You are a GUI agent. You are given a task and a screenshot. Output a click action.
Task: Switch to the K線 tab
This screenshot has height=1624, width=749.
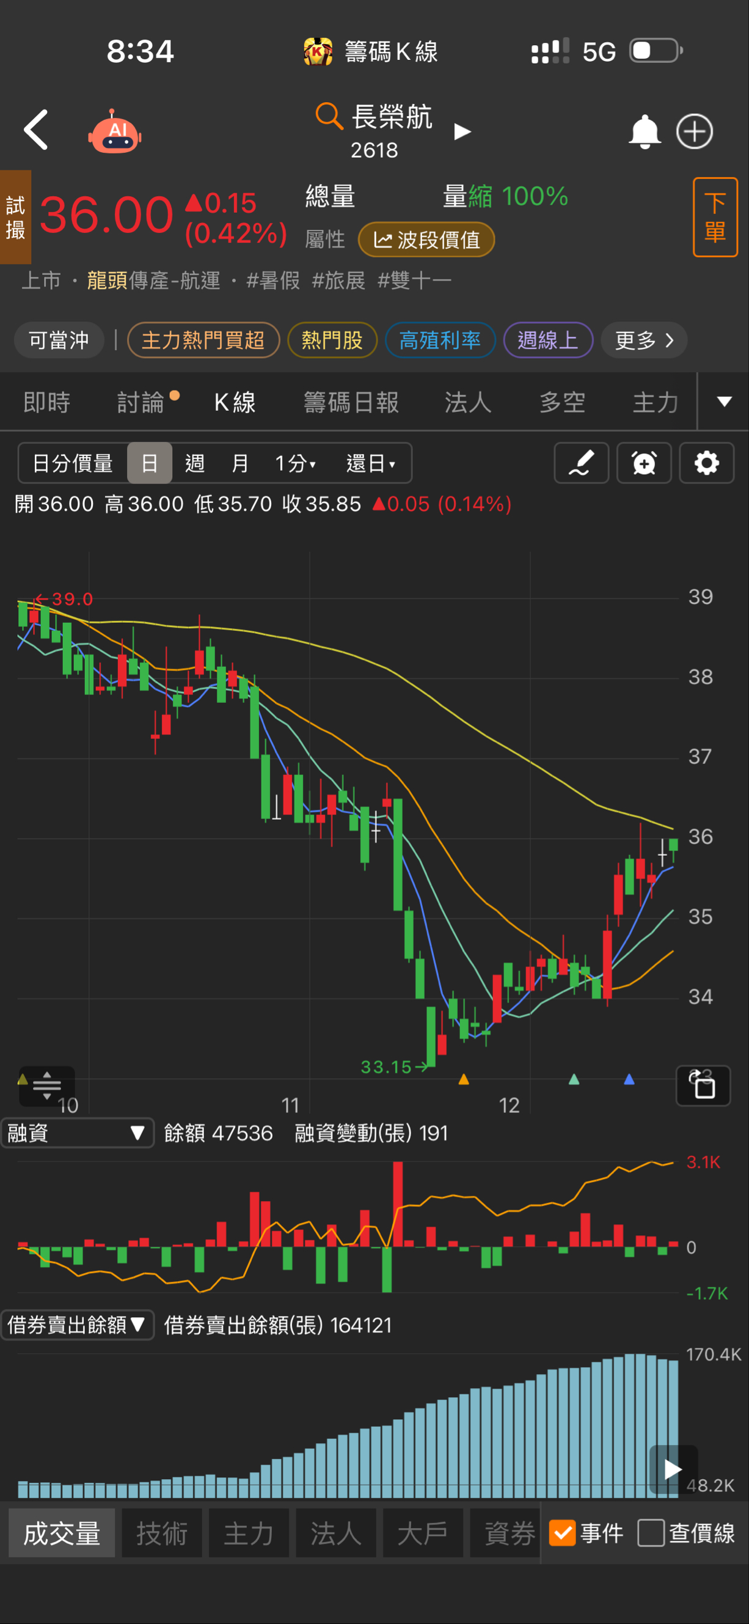click(x=235, y=402)
